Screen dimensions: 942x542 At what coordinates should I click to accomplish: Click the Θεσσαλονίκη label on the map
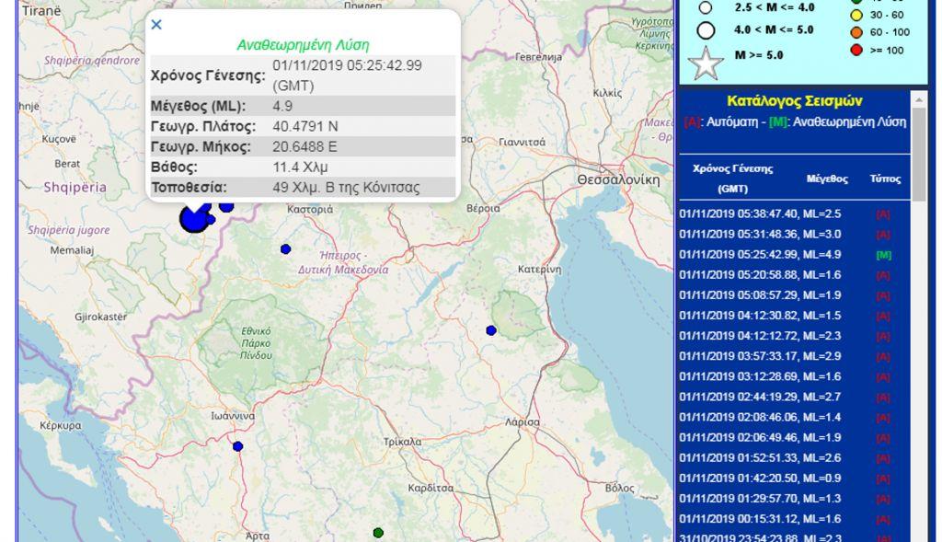[618, 180]
